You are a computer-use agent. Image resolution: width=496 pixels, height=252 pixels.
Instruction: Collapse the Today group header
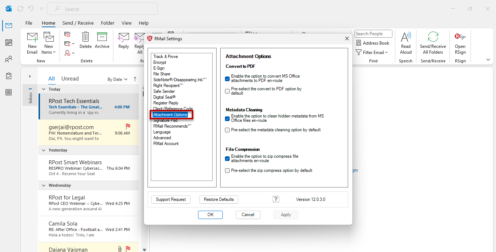(43, 89)
